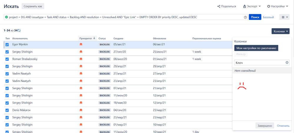This screenshot has height=133, width=294.
Task: Click the Denis Makarov assignee name
Action: (21, 110)
